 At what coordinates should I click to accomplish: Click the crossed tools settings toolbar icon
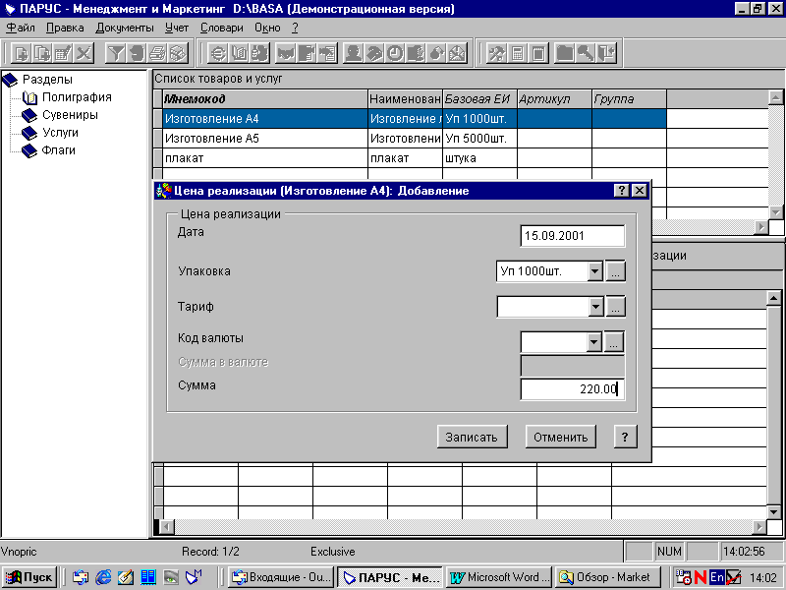click(496, 53)
